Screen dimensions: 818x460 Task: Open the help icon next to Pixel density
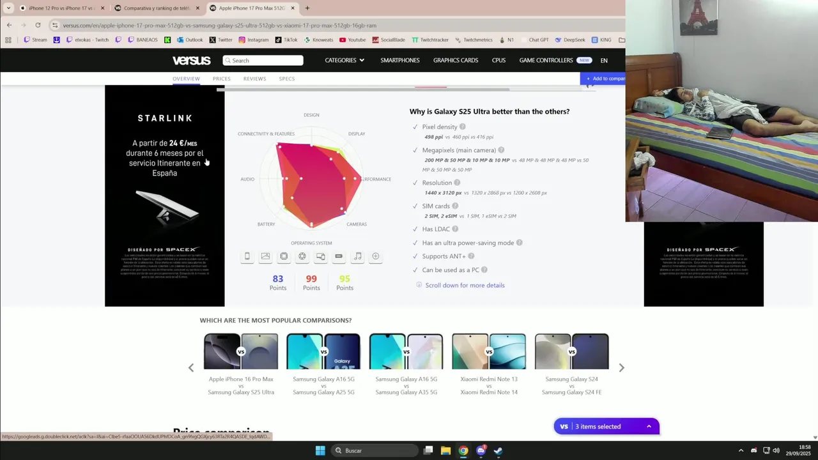[x=463, y=126]
